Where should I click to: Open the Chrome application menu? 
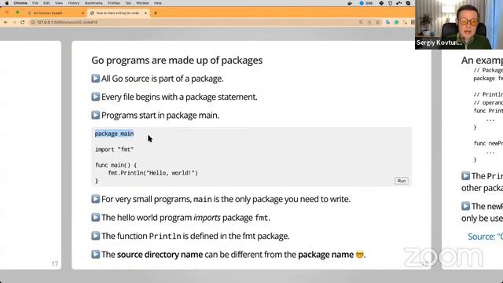pos(20,3)
